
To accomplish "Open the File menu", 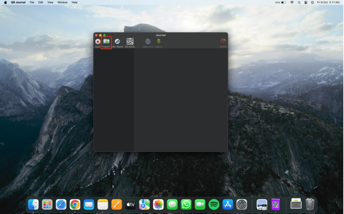I will pos(32,2).
